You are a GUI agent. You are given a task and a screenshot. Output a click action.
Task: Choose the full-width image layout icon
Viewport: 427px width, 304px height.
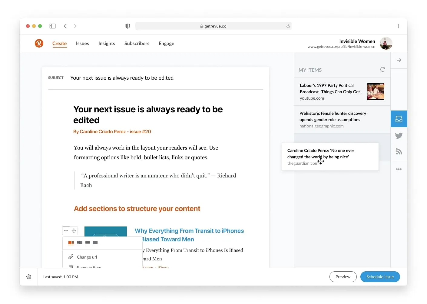(x=95, y=243)
